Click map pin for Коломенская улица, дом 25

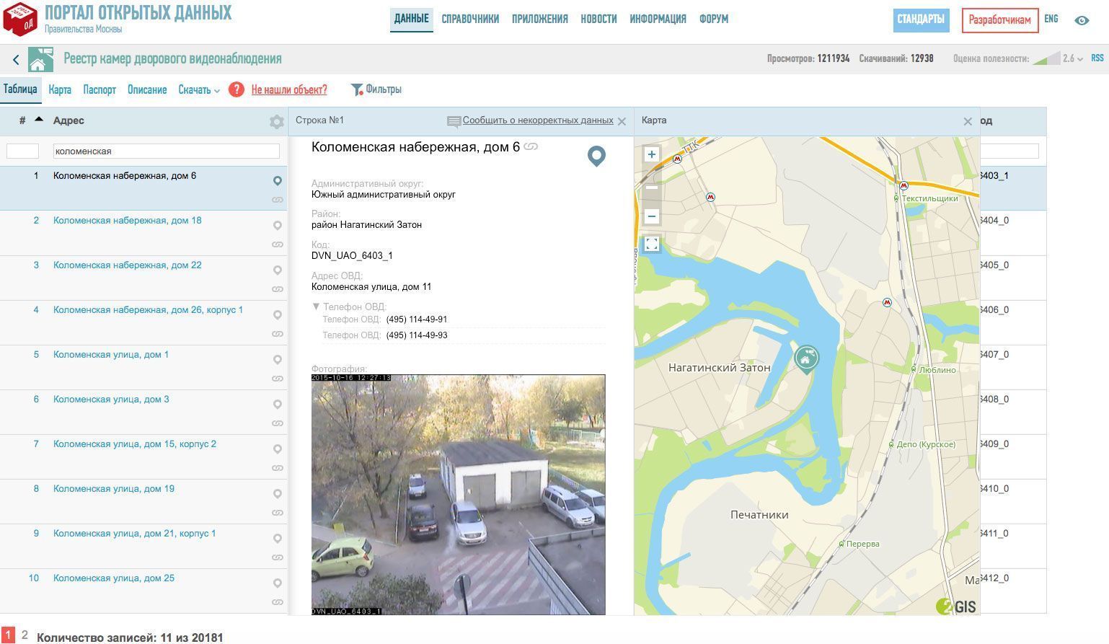[278, 583]
